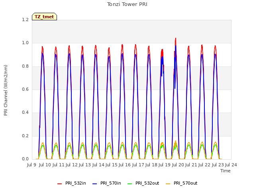Click the Jul 24 x-axis tick label
This screenshot has width=255, height=191.
pos(231,165)
